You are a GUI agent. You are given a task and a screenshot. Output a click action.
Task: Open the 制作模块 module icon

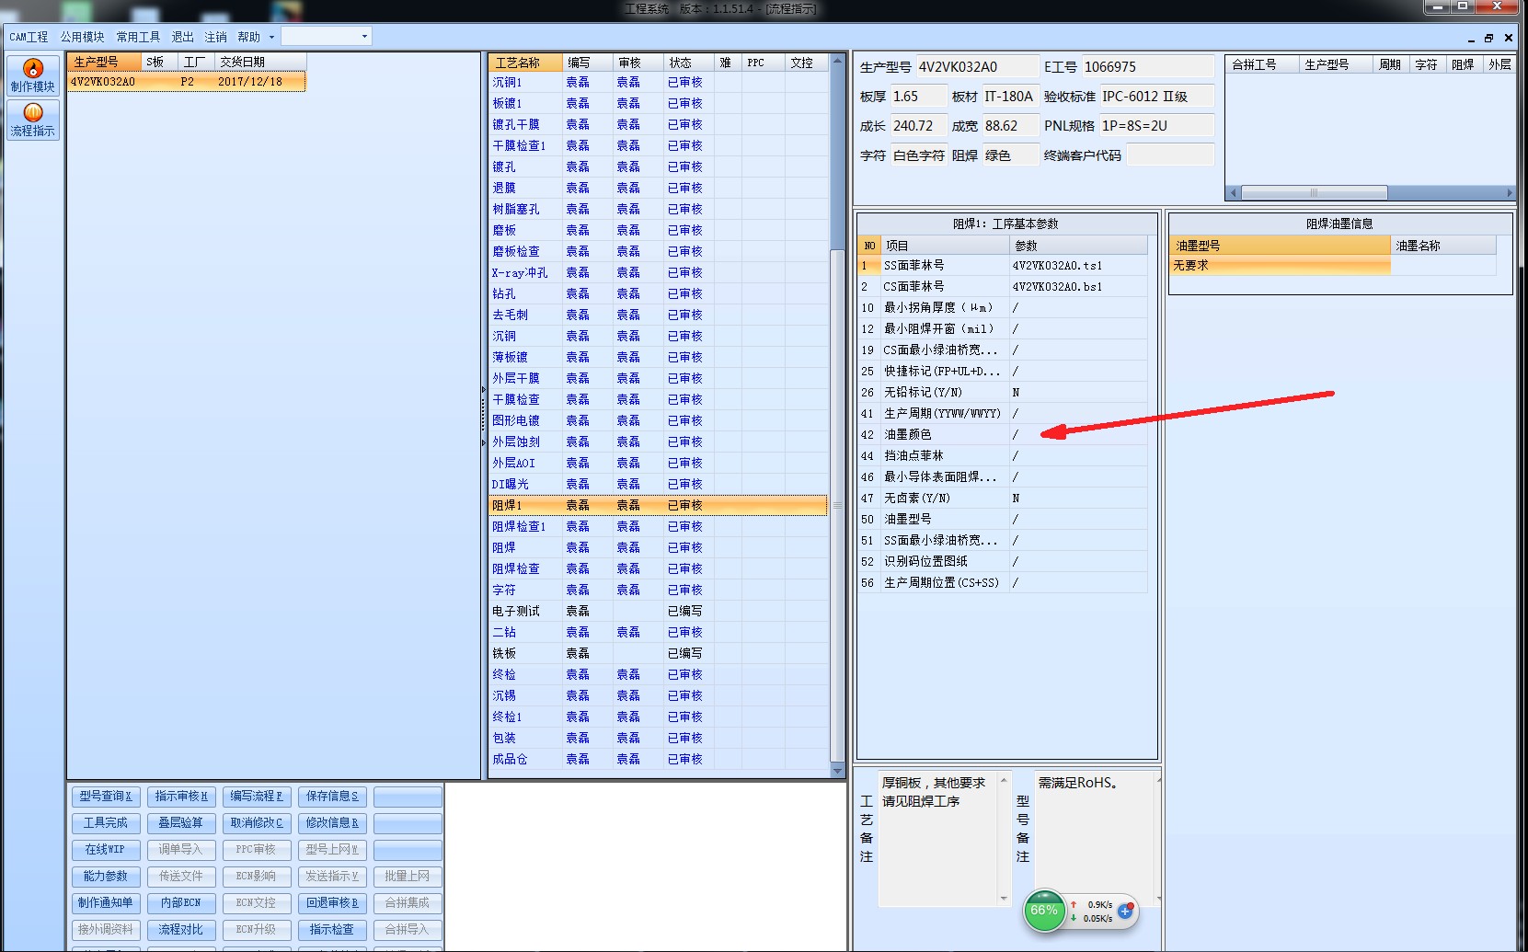[x=33, y=75]
